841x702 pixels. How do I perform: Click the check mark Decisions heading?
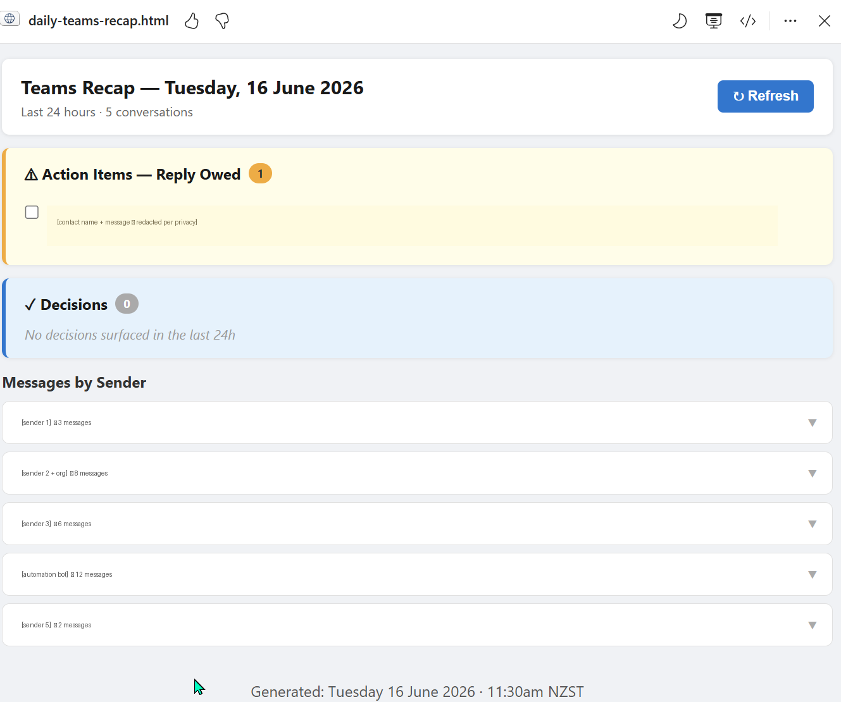(66, 305)
